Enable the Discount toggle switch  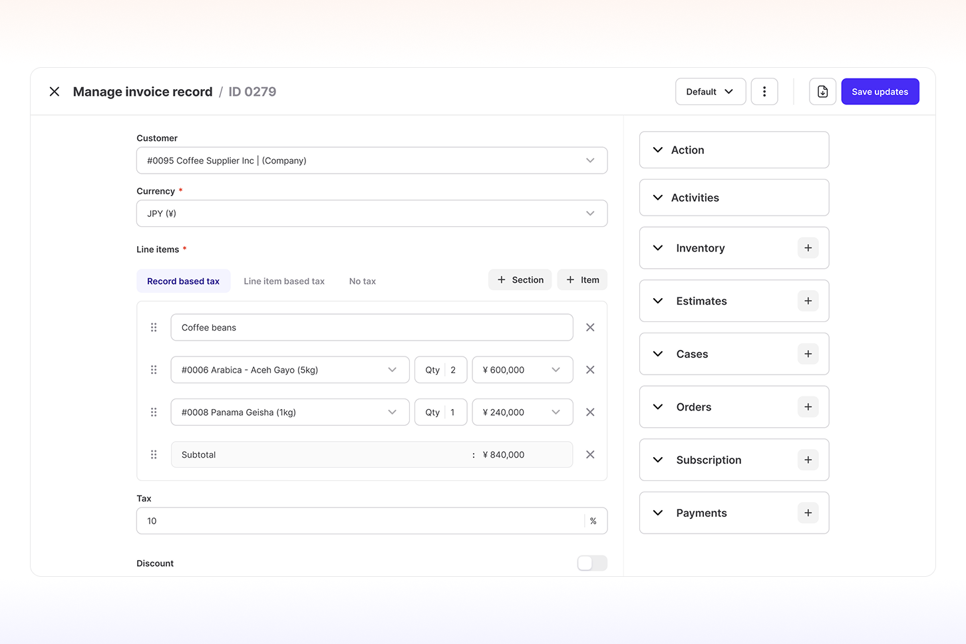click(592, 563)
